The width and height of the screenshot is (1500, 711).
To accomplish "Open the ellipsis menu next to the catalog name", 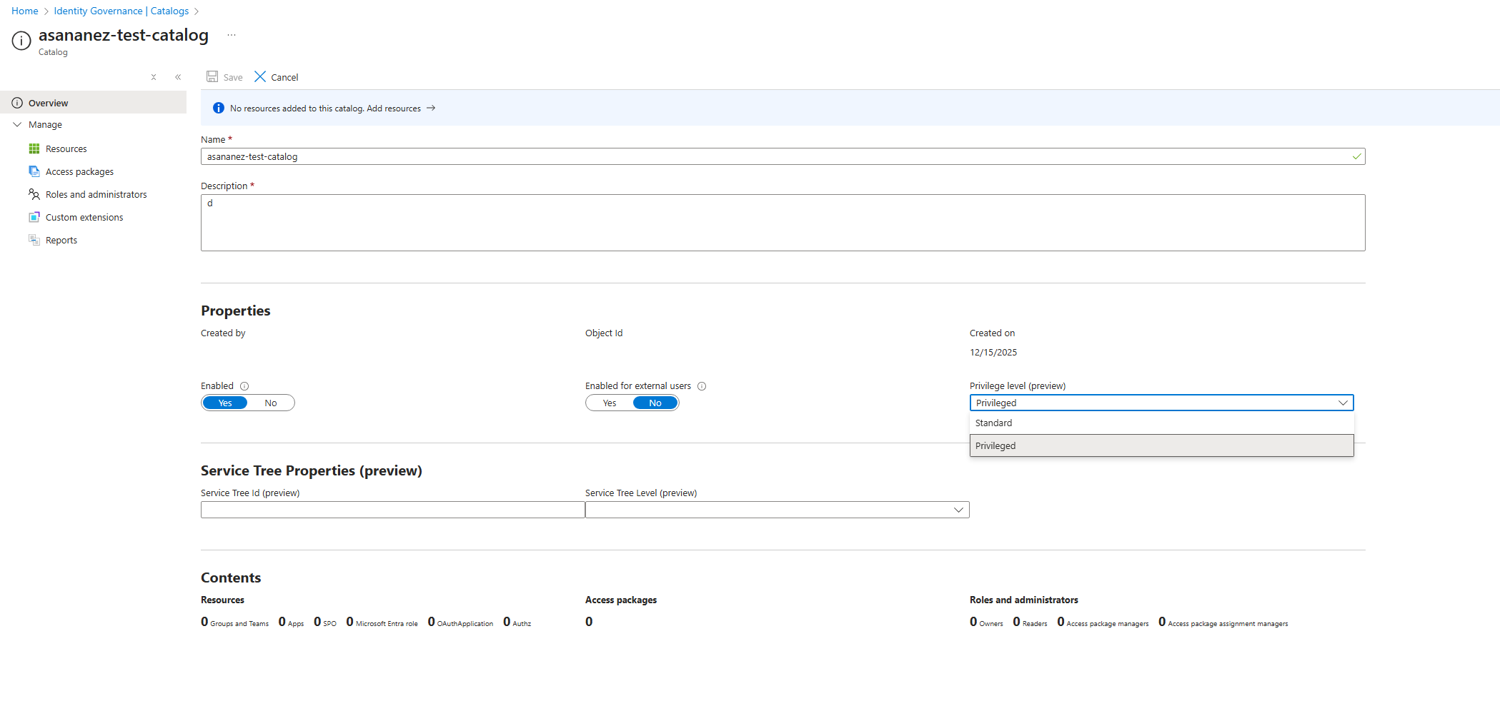I will [231, 34].
